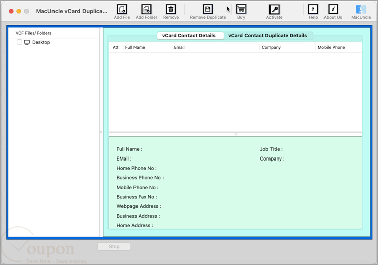Screen dimensions: 378x265
Task: Click the Business Phone No : label
Action: click(140, 178)
